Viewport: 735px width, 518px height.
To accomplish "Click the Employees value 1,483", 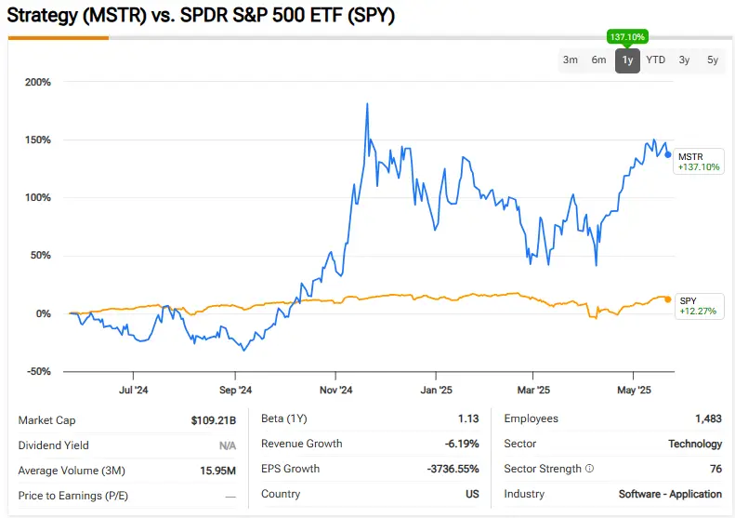I will point(708,418).
